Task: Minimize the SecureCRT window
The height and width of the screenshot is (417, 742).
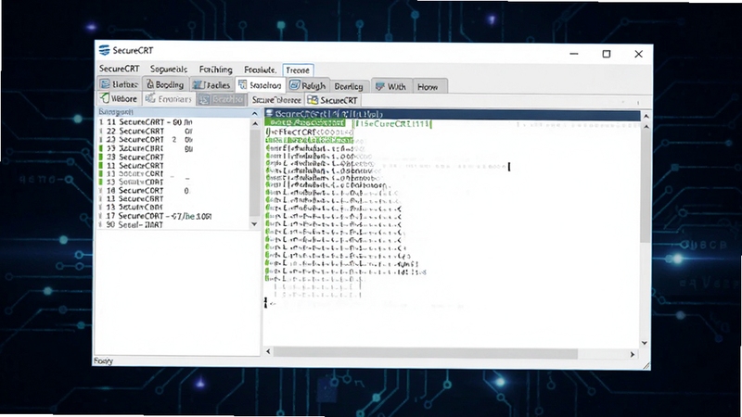Action: [574, 54]
